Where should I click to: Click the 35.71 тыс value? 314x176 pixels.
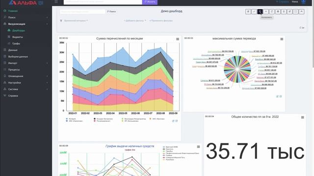point(255,151)
